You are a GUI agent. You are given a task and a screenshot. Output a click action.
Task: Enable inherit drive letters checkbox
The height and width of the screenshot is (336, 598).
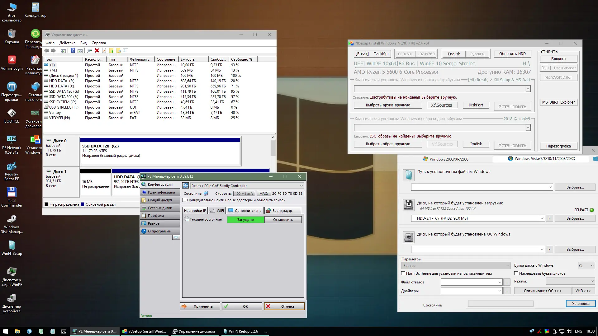click(x=516, y=273)
